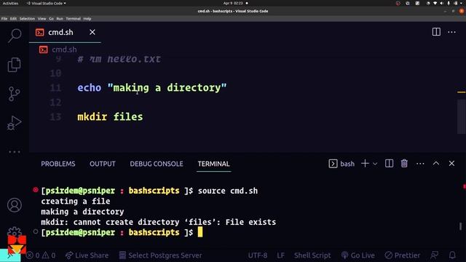Click the editor vertical scrollbar
Viewport: 466px width, 262px height.
tap(461, 116)
